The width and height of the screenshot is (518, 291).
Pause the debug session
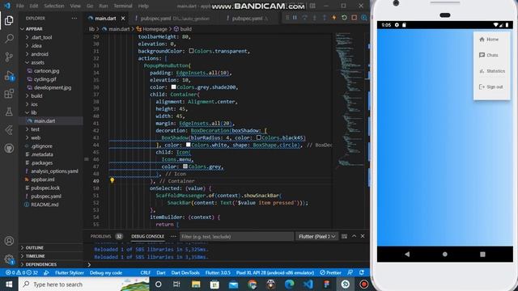[x=295, y=18]
